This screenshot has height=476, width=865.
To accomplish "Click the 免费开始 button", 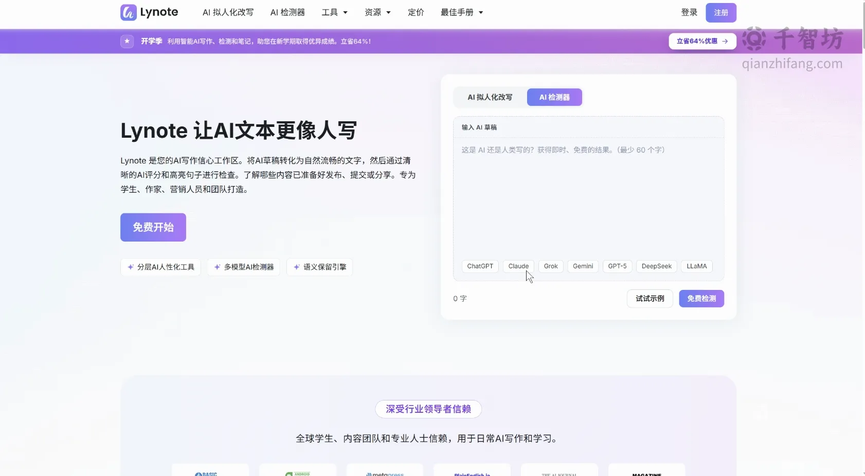I will click(x=153, y=227).
